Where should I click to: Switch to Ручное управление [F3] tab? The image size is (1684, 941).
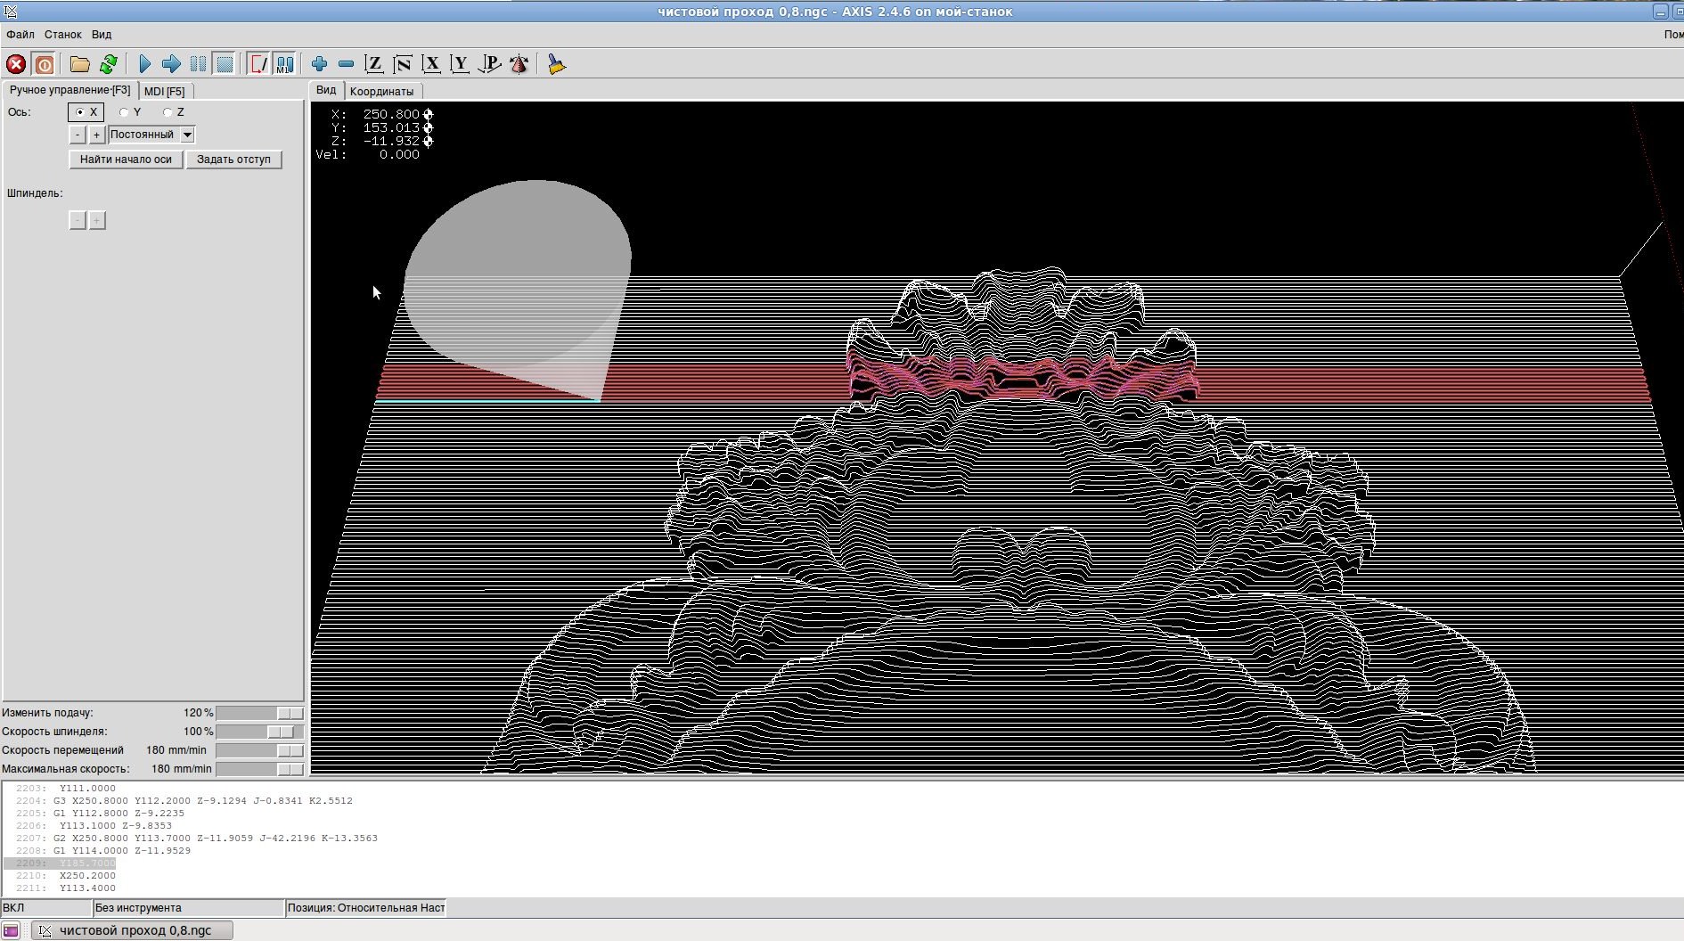click(x=69, y=90)
